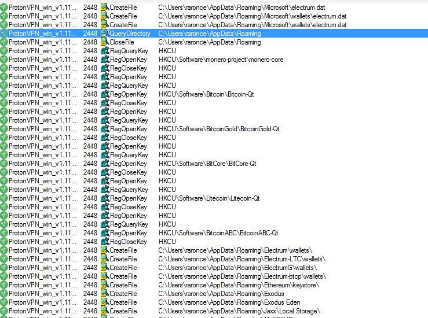Click PID 2448 on the QueryDirectory row
Viewport: 428px width, 318px height.
coord(90,34)
